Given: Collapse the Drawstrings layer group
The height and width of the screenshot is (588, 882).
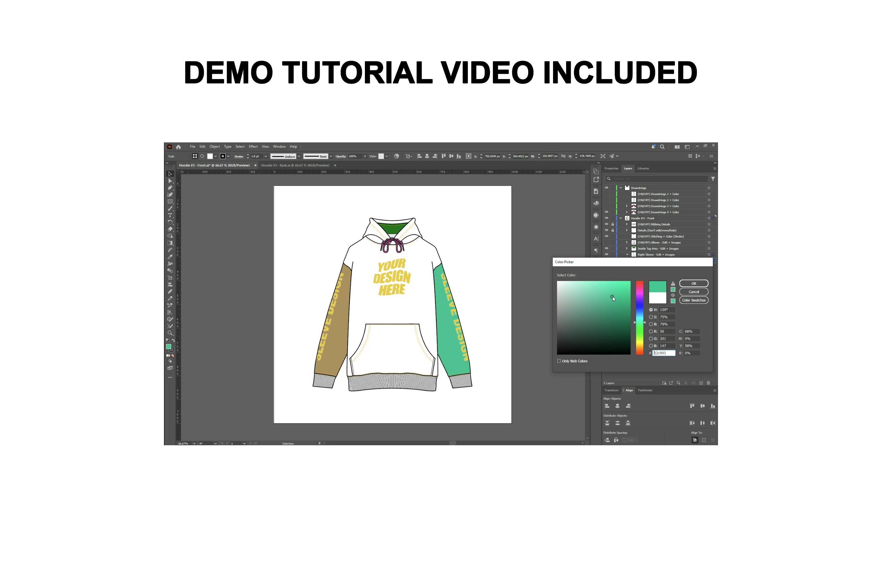Looking at the screenshot, I should click(x=621, y=188).
